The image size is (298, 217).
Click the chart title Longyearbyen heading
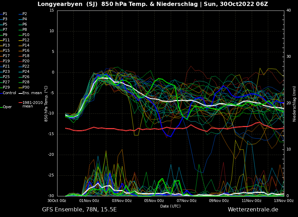point(153,4)
